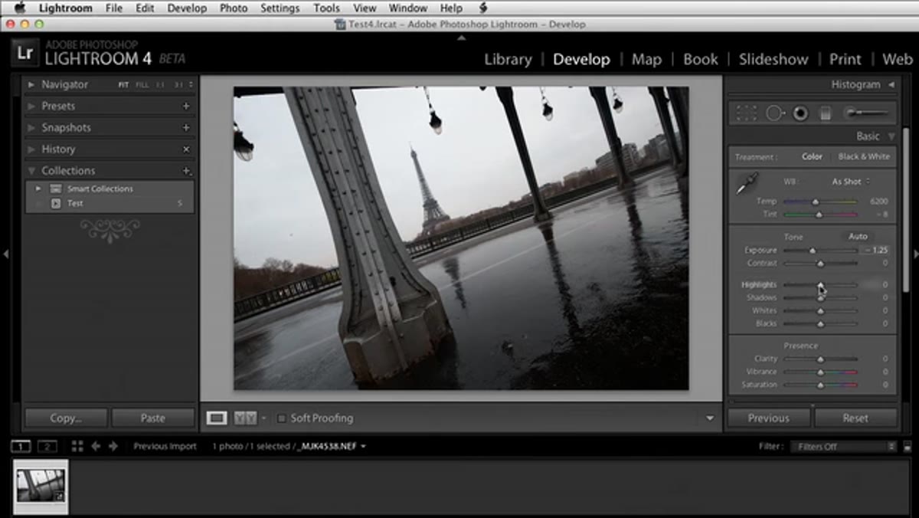Open the Settings menu

(x=280, y=8)
